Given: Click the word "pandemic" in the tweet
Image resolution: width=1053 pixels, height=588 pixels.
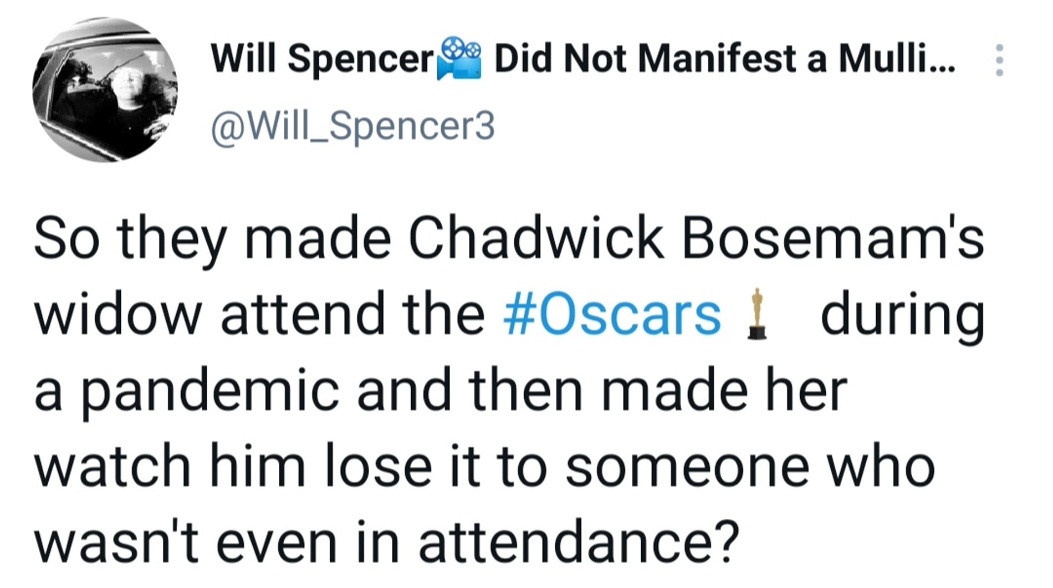Looking at the screenshot, I should [x=211, y=391].
